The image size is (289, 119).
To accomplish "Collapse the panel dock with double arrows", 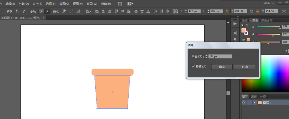I will pyautogui.click(x=238, y=17).
